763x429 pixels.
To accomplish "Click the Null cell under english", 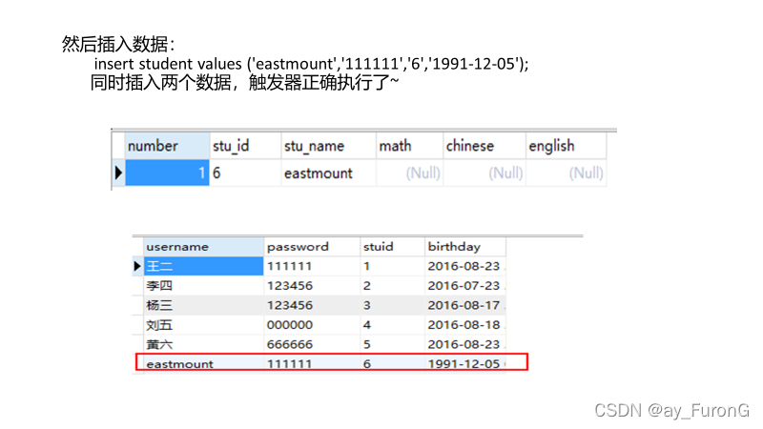I will click(x=567, y=173).
